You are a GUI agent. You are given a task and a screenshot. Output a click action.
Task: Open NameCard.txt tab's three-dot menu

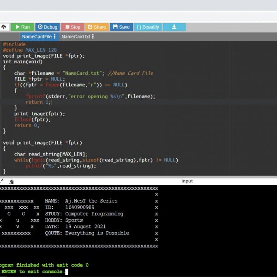point(93,36)
